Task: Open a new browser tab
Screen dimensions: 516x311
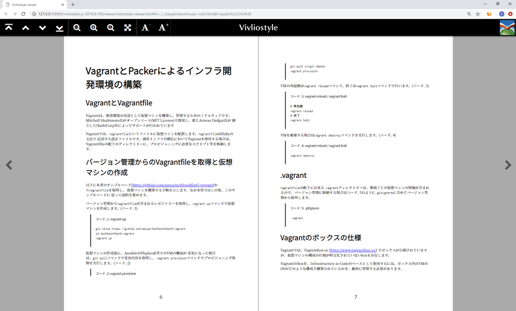Action: tap(73, 5)
